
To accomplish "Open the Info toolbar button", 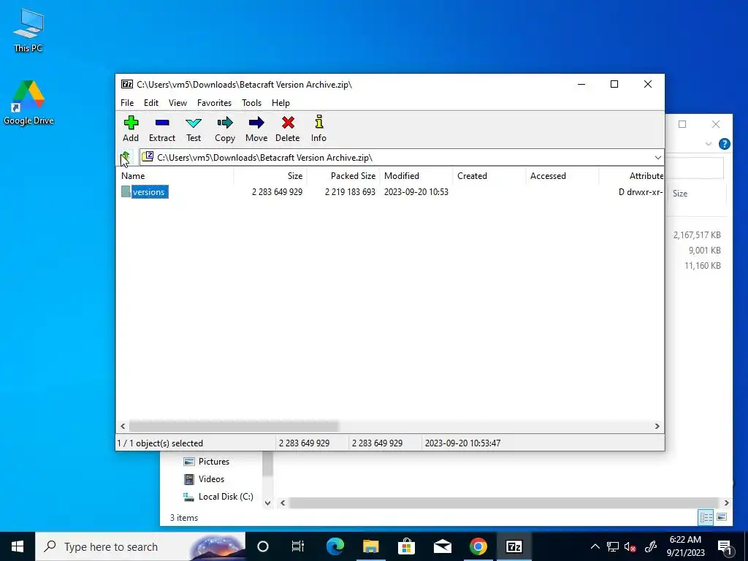I will tap(318, 129).
